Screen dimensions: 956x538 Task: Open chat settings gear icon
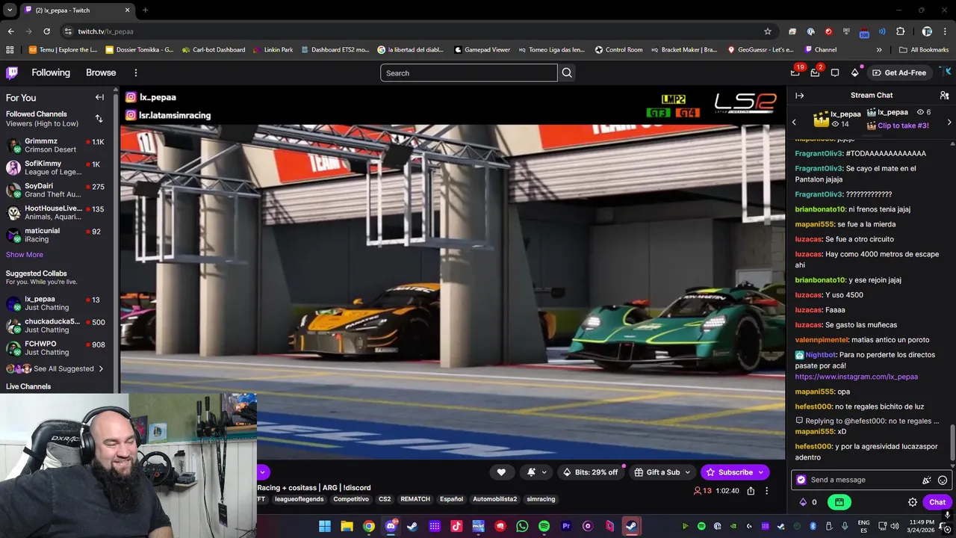click(912, 502)
